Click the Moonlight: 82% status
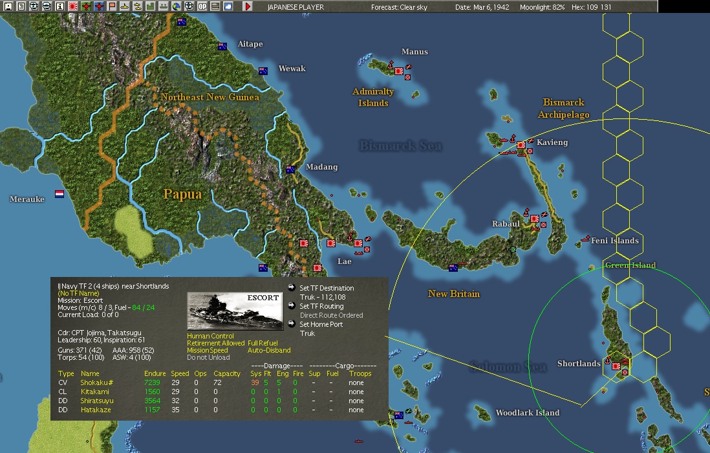Viewport: 710px width, 453px height. (543, 7)
